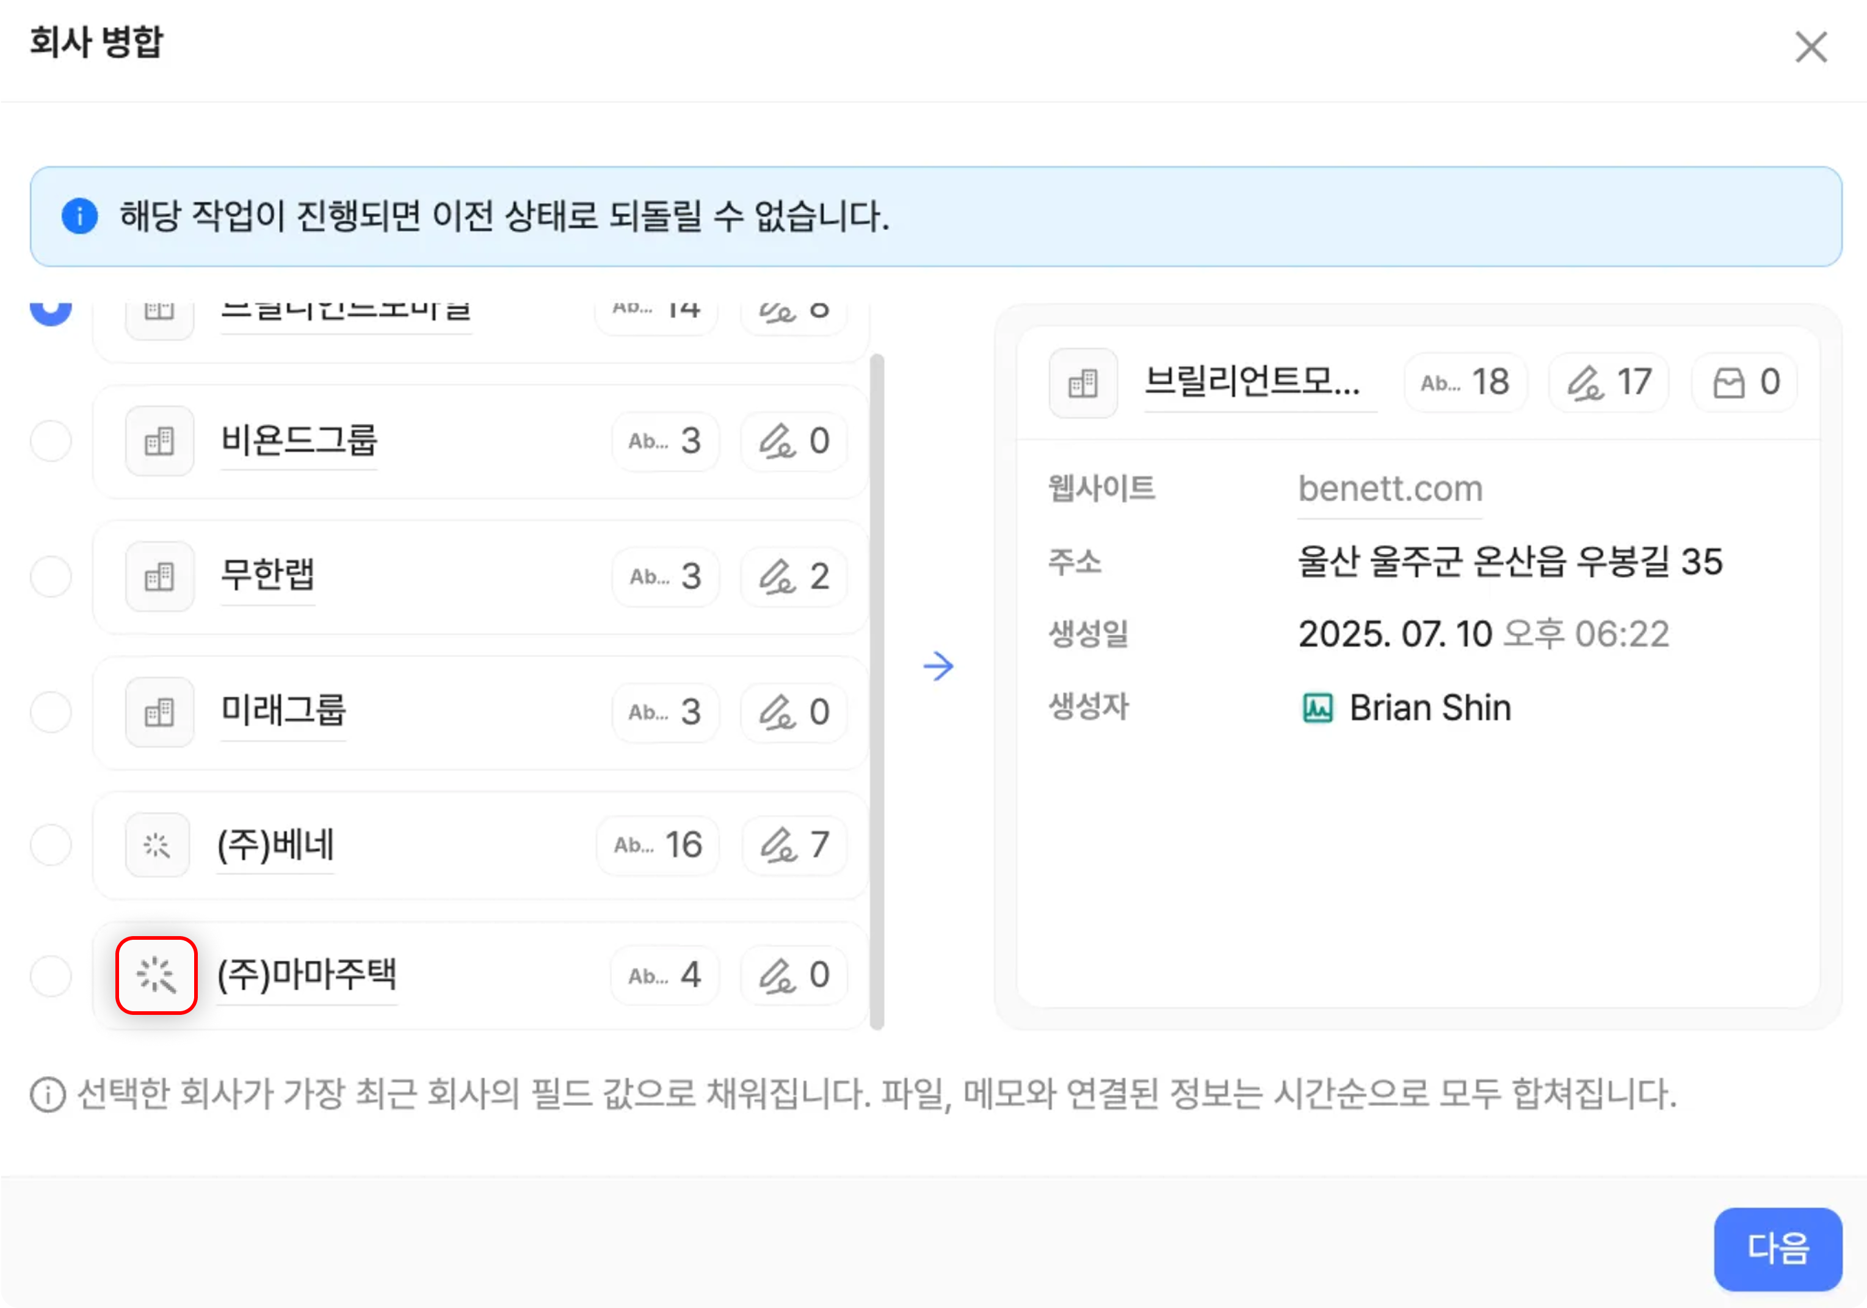The image size is (1867, 1308).
Task: Click the building icon in the merged company preview
Action: [x=1082, y=382]
